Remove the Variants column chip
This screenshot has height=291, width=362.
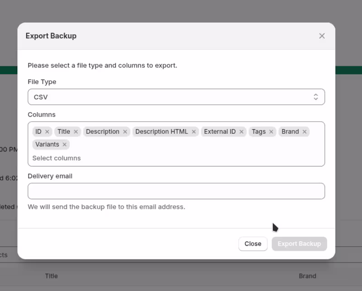point(65,145)
